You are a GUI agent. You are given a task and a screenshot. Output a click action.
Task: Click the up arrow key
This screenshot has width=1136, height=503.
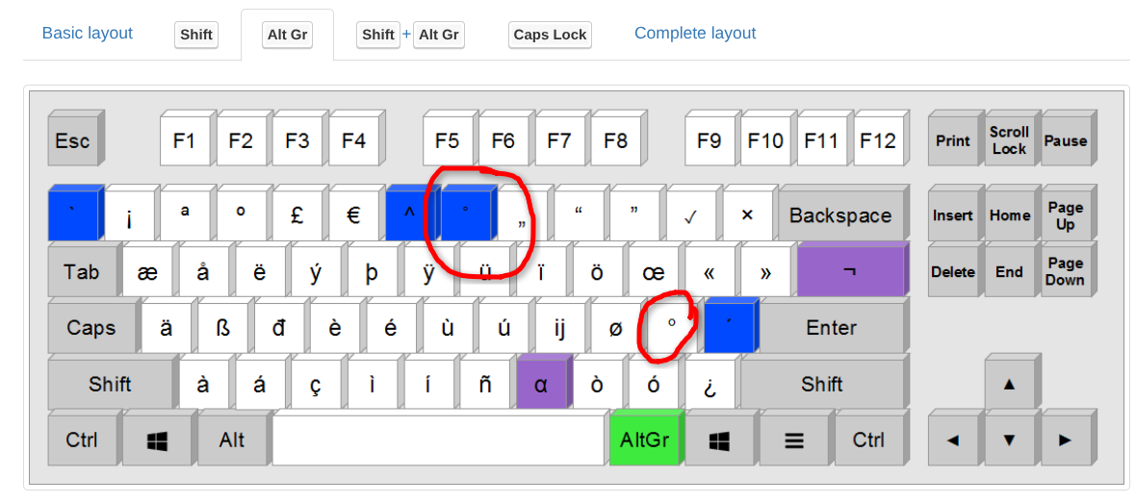tap(1009, 385)
